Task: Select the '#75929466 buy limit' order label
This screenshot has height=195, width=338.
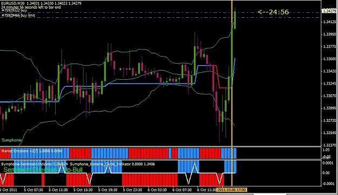Action: click(18, 16)
